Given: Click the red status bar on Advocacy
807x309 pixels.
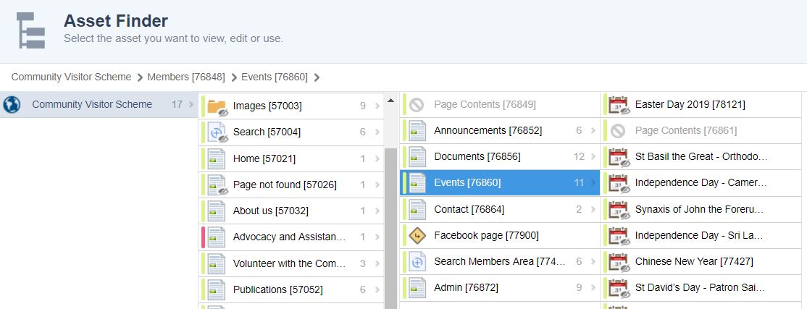Looking at the screenshot, I should pos(203,237).
